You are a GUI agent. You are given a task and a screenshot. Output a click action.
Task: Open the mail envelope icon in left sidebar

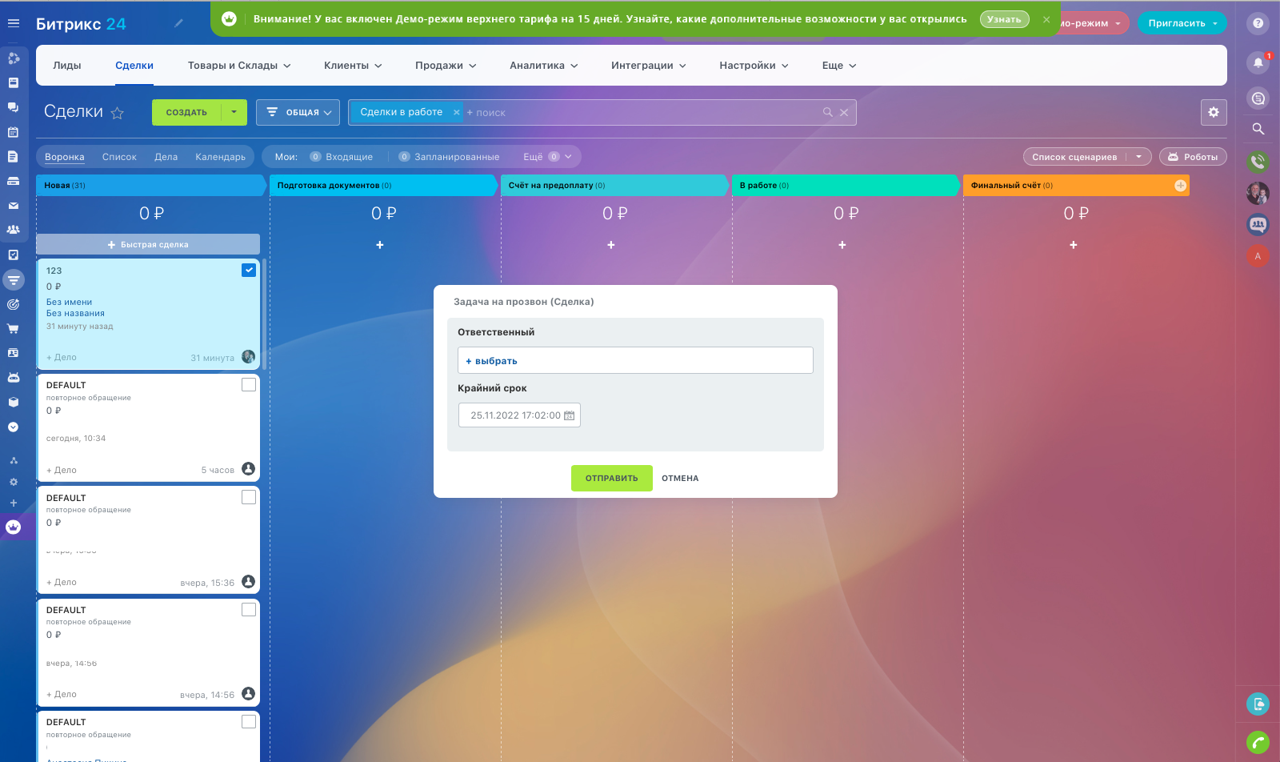[x=13, y=206]
